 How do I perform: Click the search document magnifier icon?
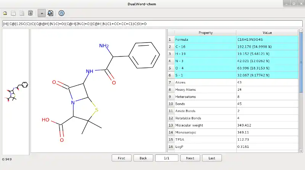(50, 13)
